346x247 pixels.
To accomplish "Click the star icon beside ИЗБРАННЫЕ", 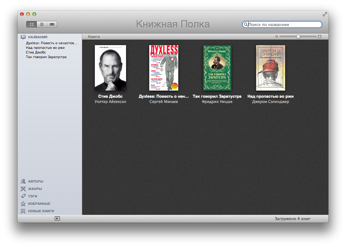I will [23, 204].
